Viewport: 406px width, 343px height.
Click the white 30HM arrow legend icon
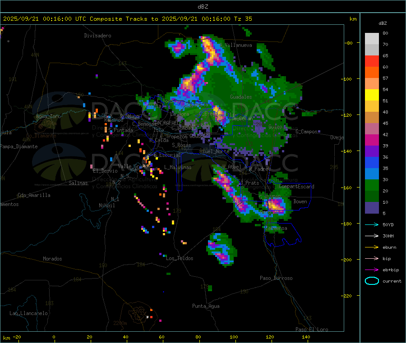point(372,236)
